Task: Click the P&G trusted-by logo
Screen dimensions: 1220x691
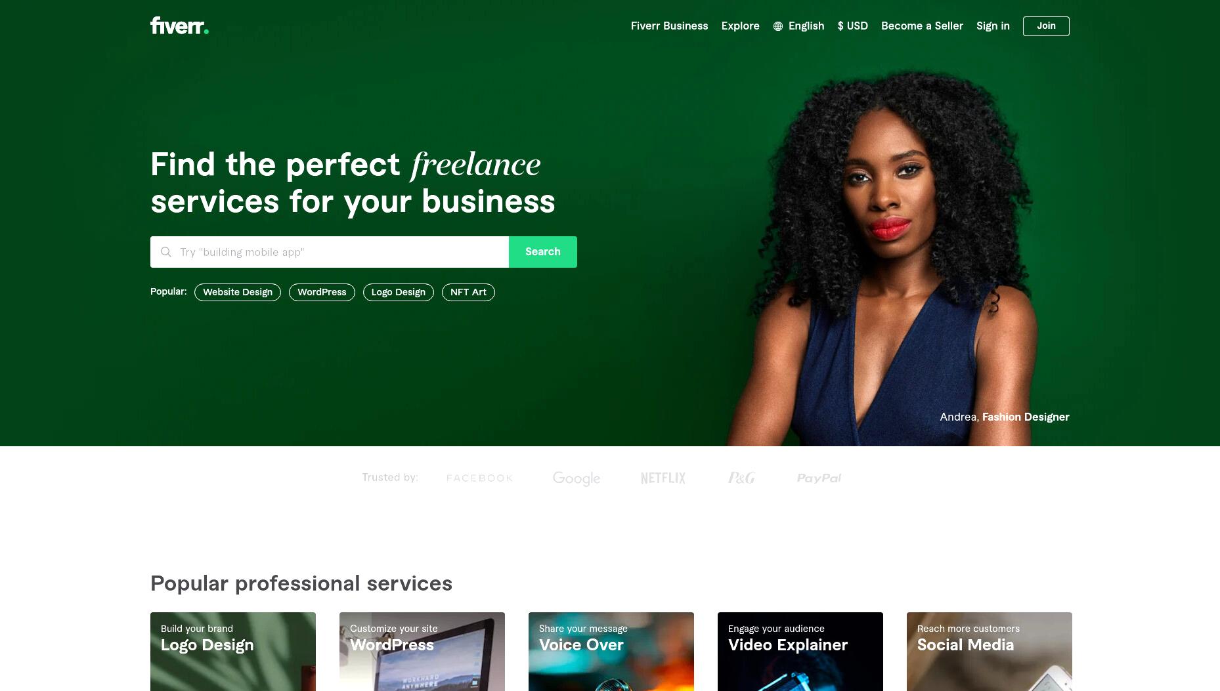Action: tap(741, 478)
